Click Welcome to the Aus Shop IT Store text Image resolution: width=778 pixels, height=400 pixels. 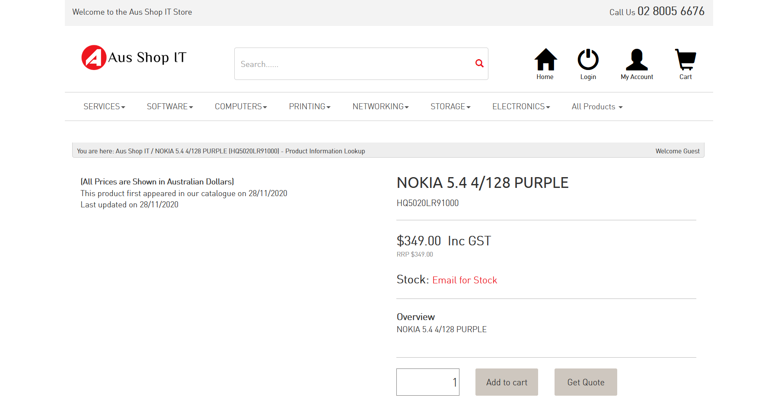pos(132,12)
